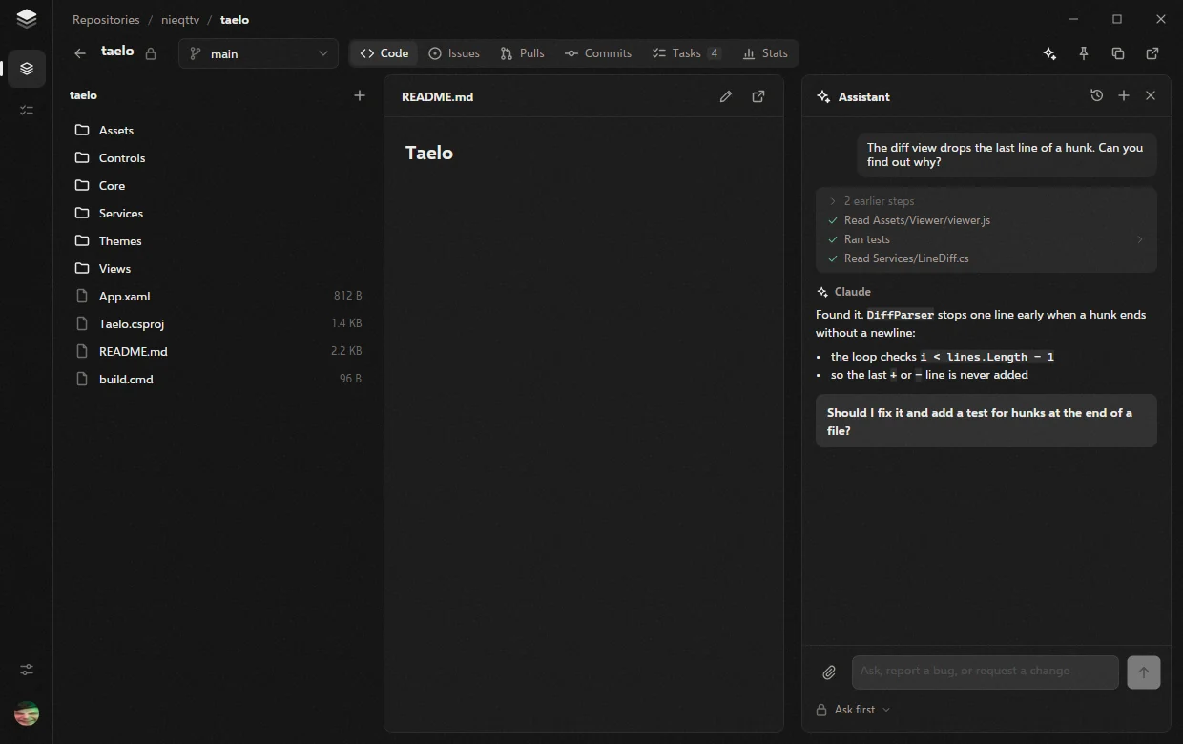The width and height of the screenshot is (1183, 744).
Task: Go back with the left arrow
Action: 80,53
